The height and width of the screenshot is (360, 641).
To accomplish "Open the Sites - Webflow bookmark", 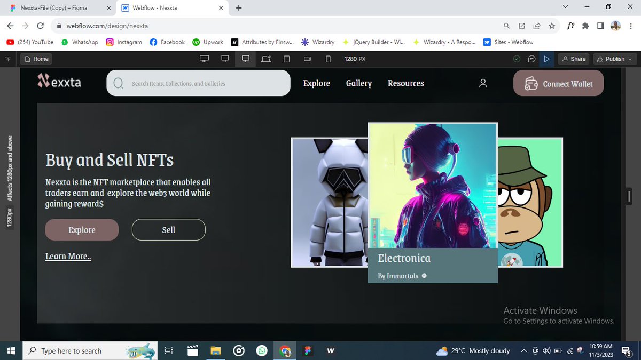I will (509, 42).
